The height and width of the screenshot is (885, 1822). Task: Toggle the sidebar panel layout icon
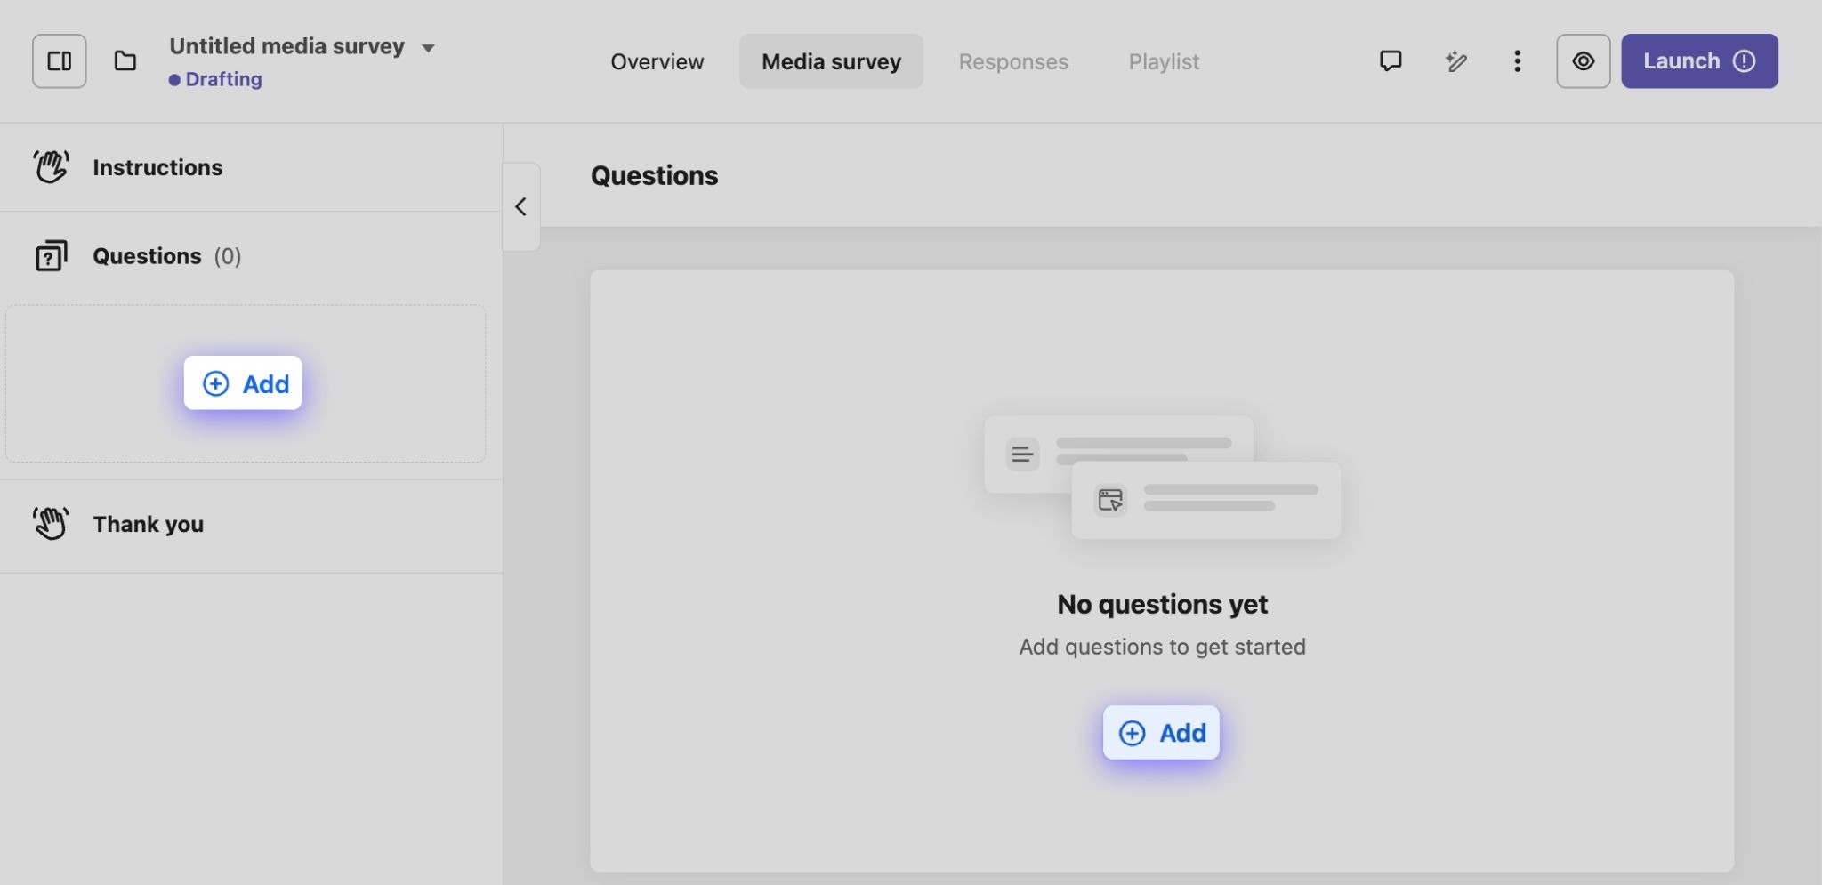pyautogui.click(x=59, y=61)
